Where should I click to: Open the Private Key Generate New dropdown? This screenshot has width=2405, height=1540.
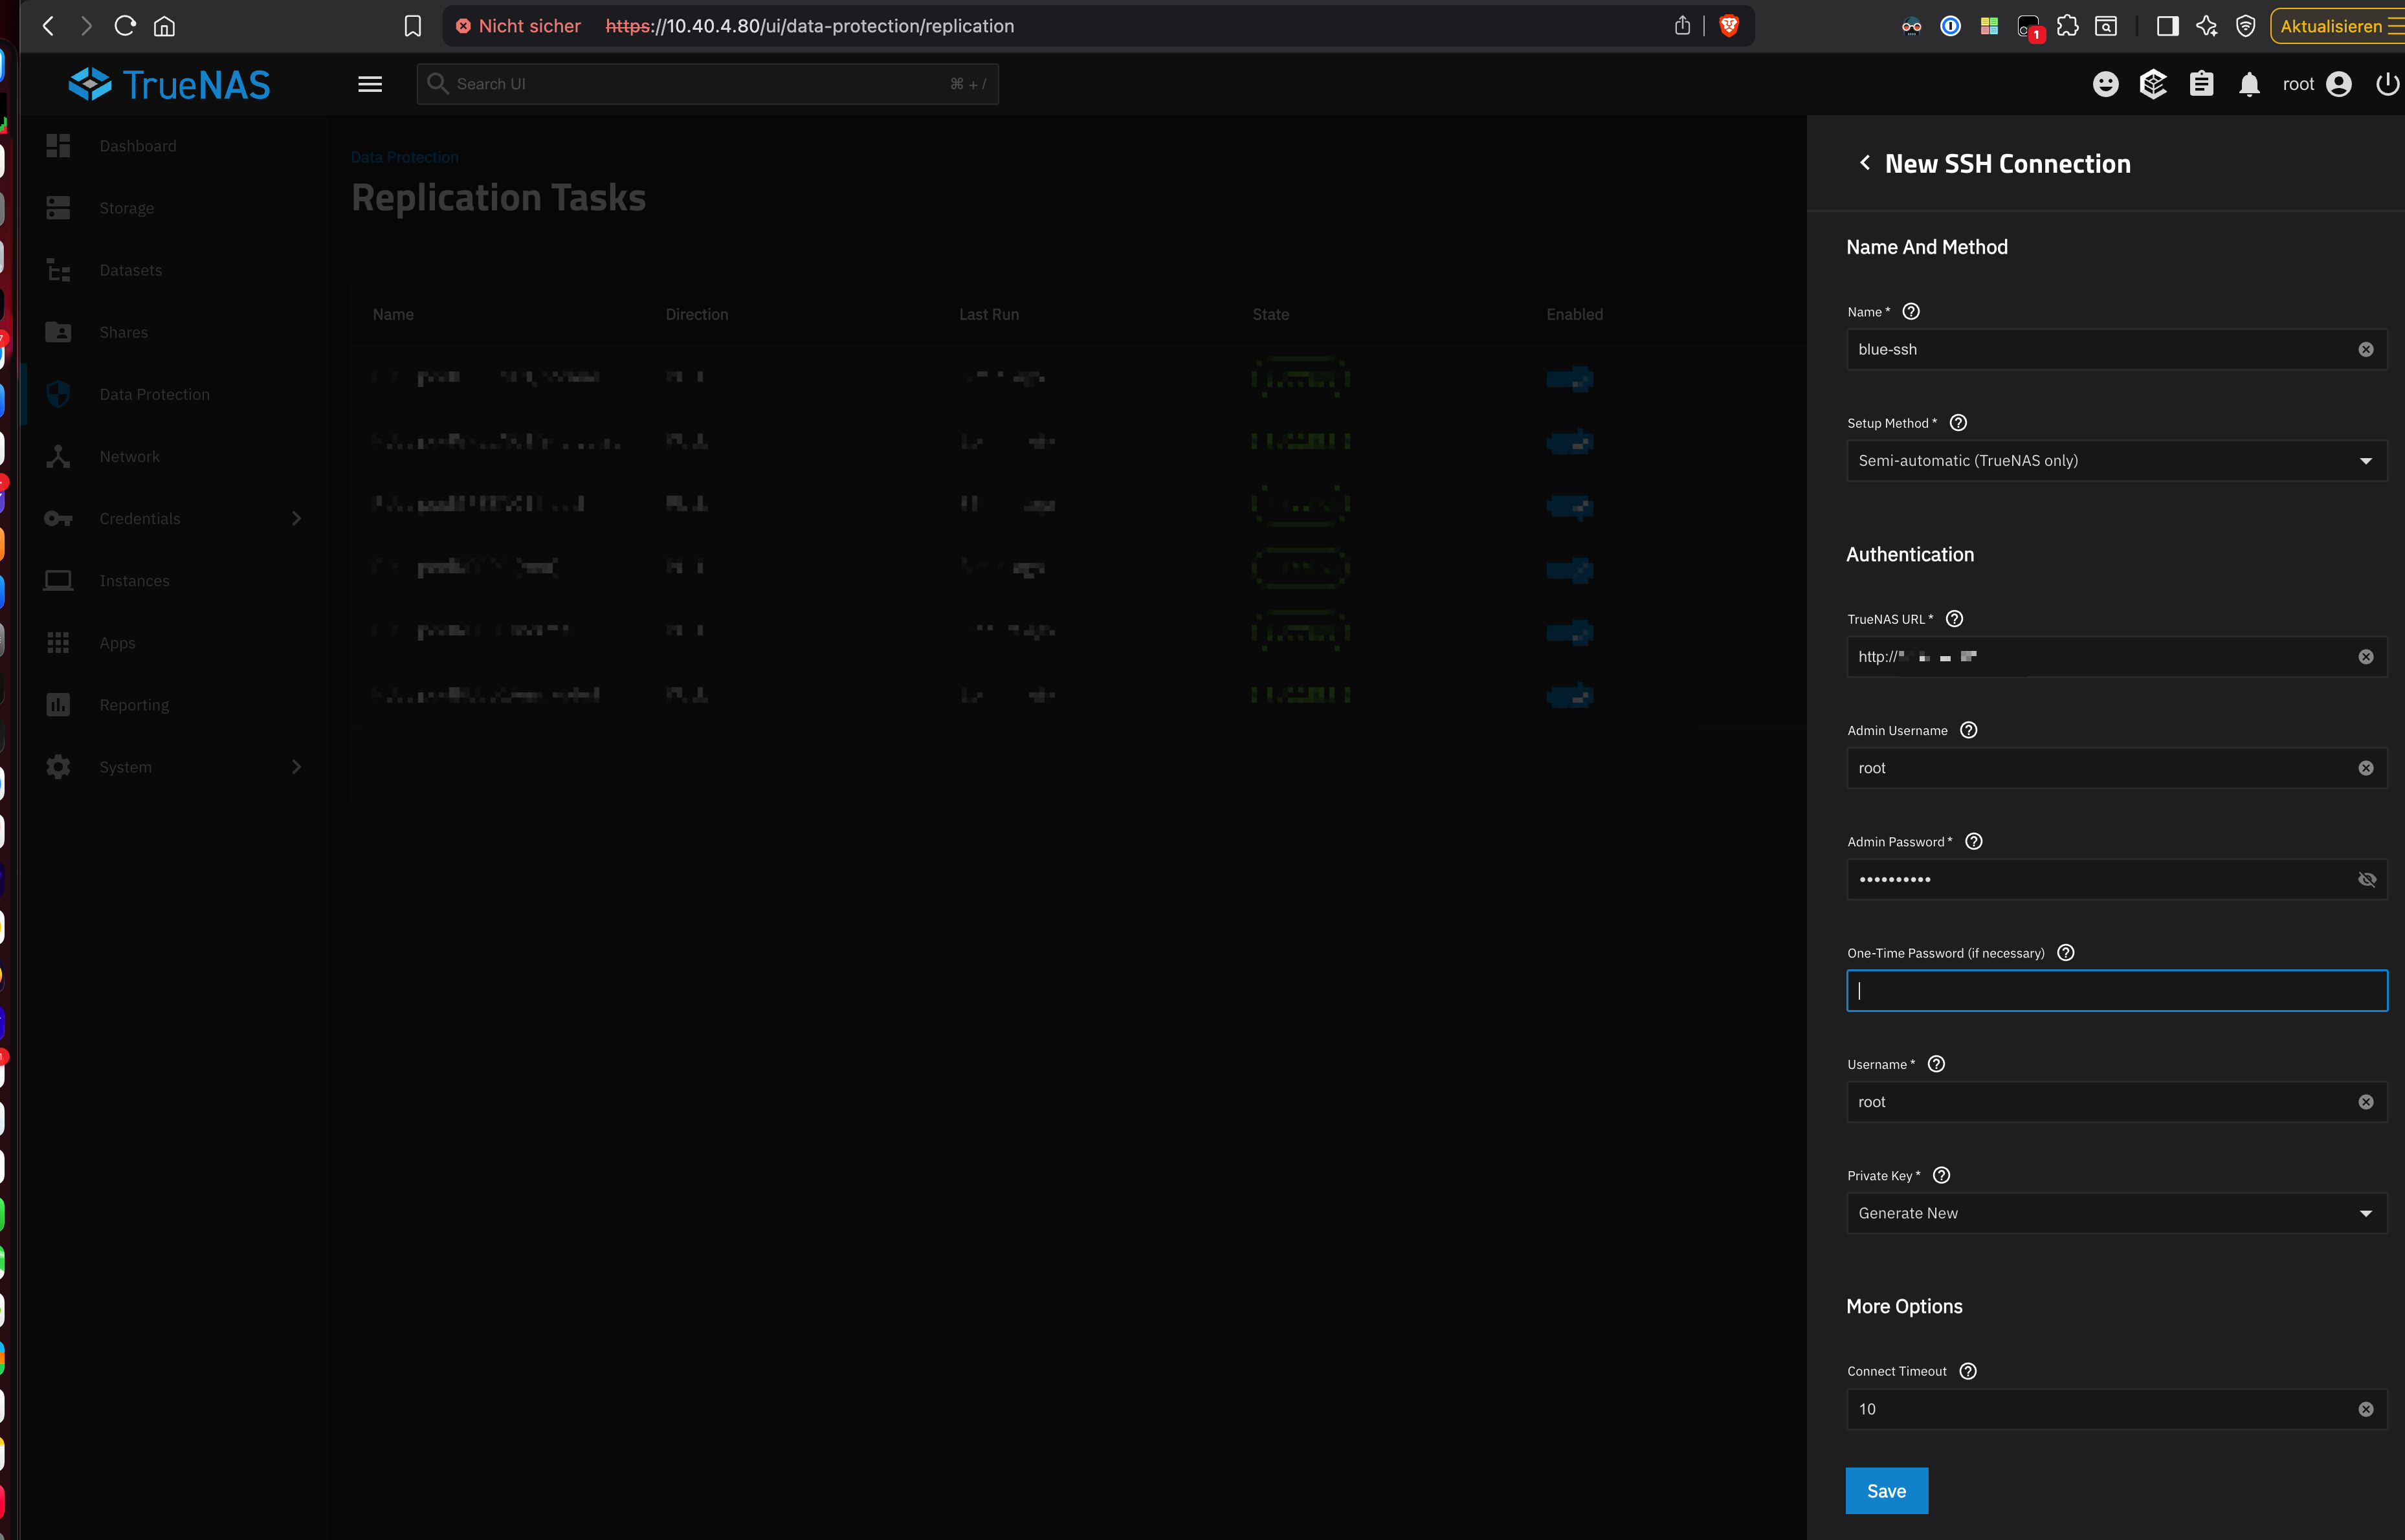click(2115, 1213)
